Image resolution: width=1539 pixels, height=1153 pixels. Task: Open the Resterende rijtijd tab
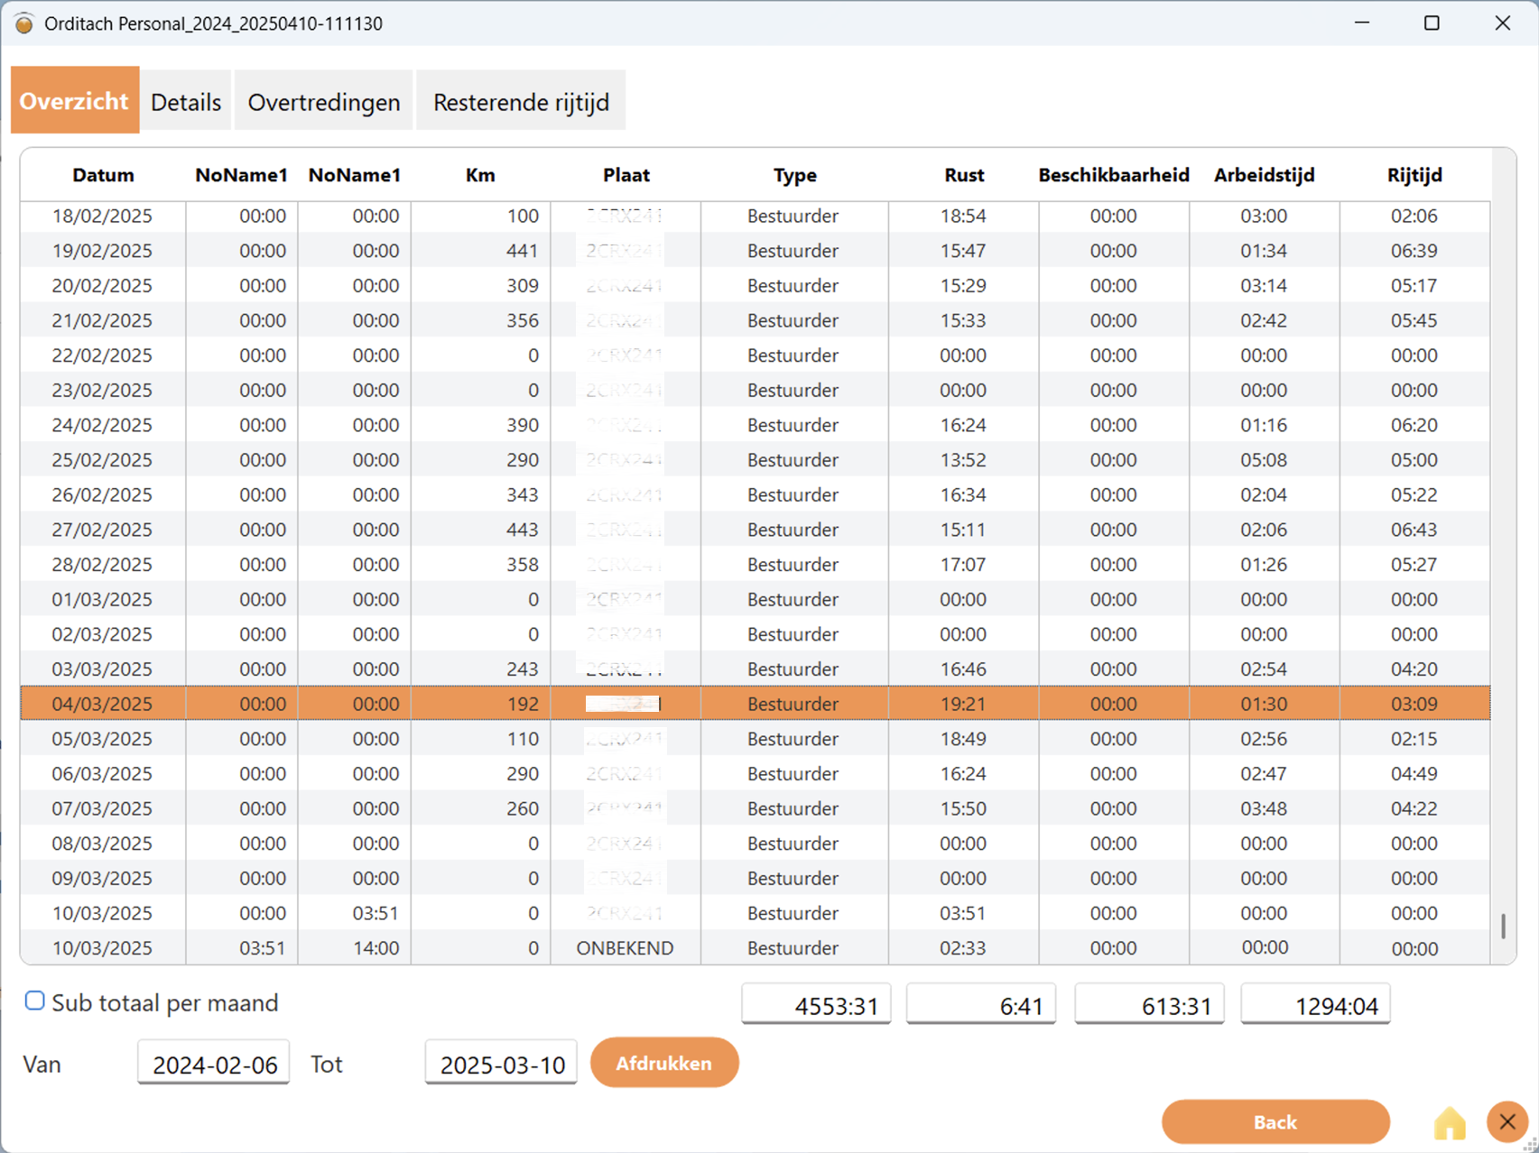click(x=521, y=101)
